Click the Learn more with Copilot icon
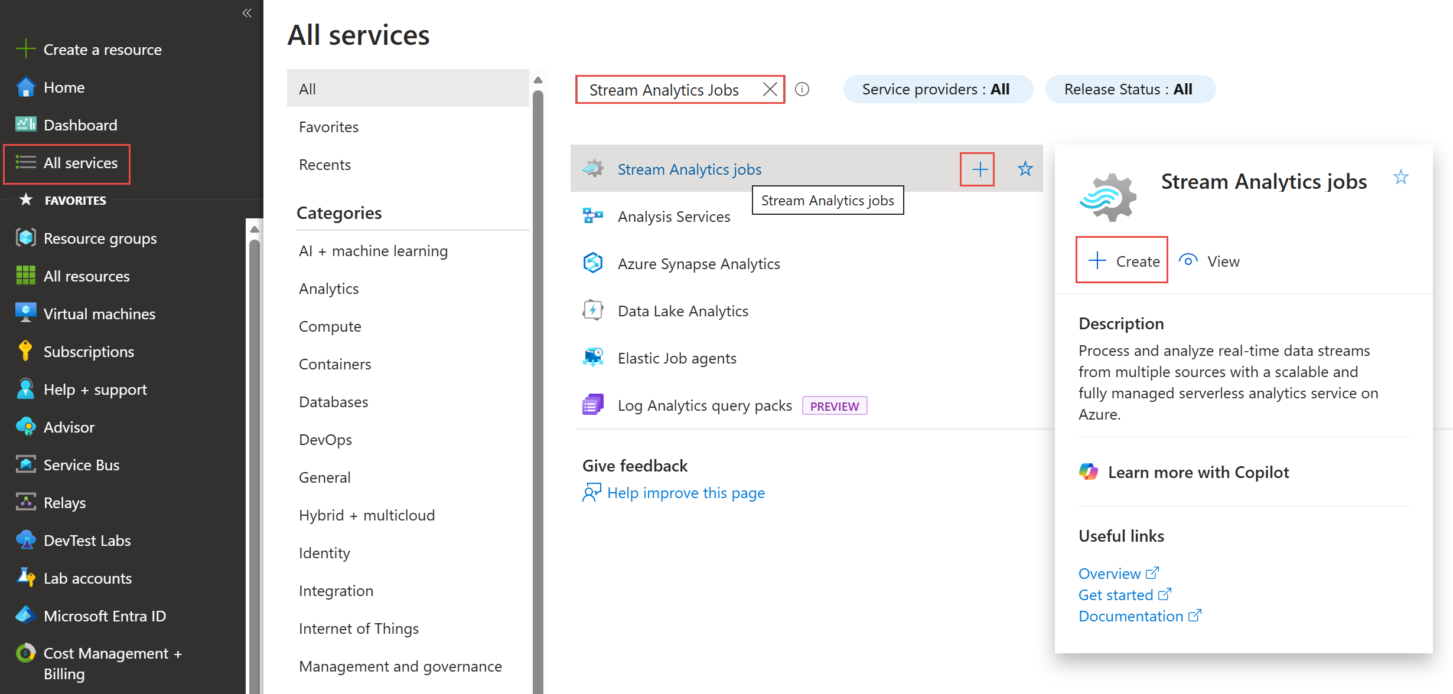The image size is (1453, 694). tap(1090, 472)
